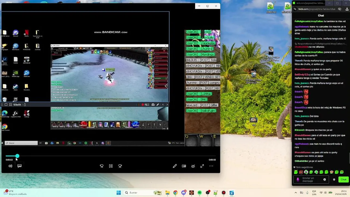Enter full screen in media player
Image resolution: width=350 pixels, height=197 pixels.
202,166
